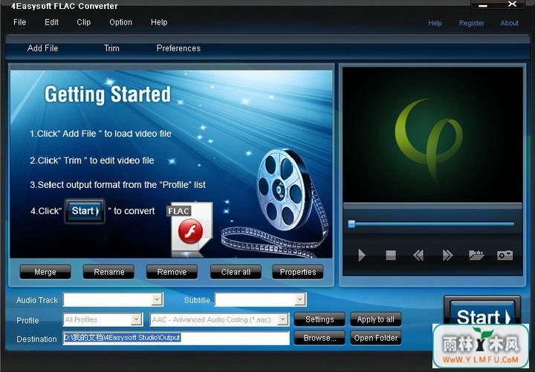Click the Destination path input field
Screen dimensions: 535x372
[176, 338]
